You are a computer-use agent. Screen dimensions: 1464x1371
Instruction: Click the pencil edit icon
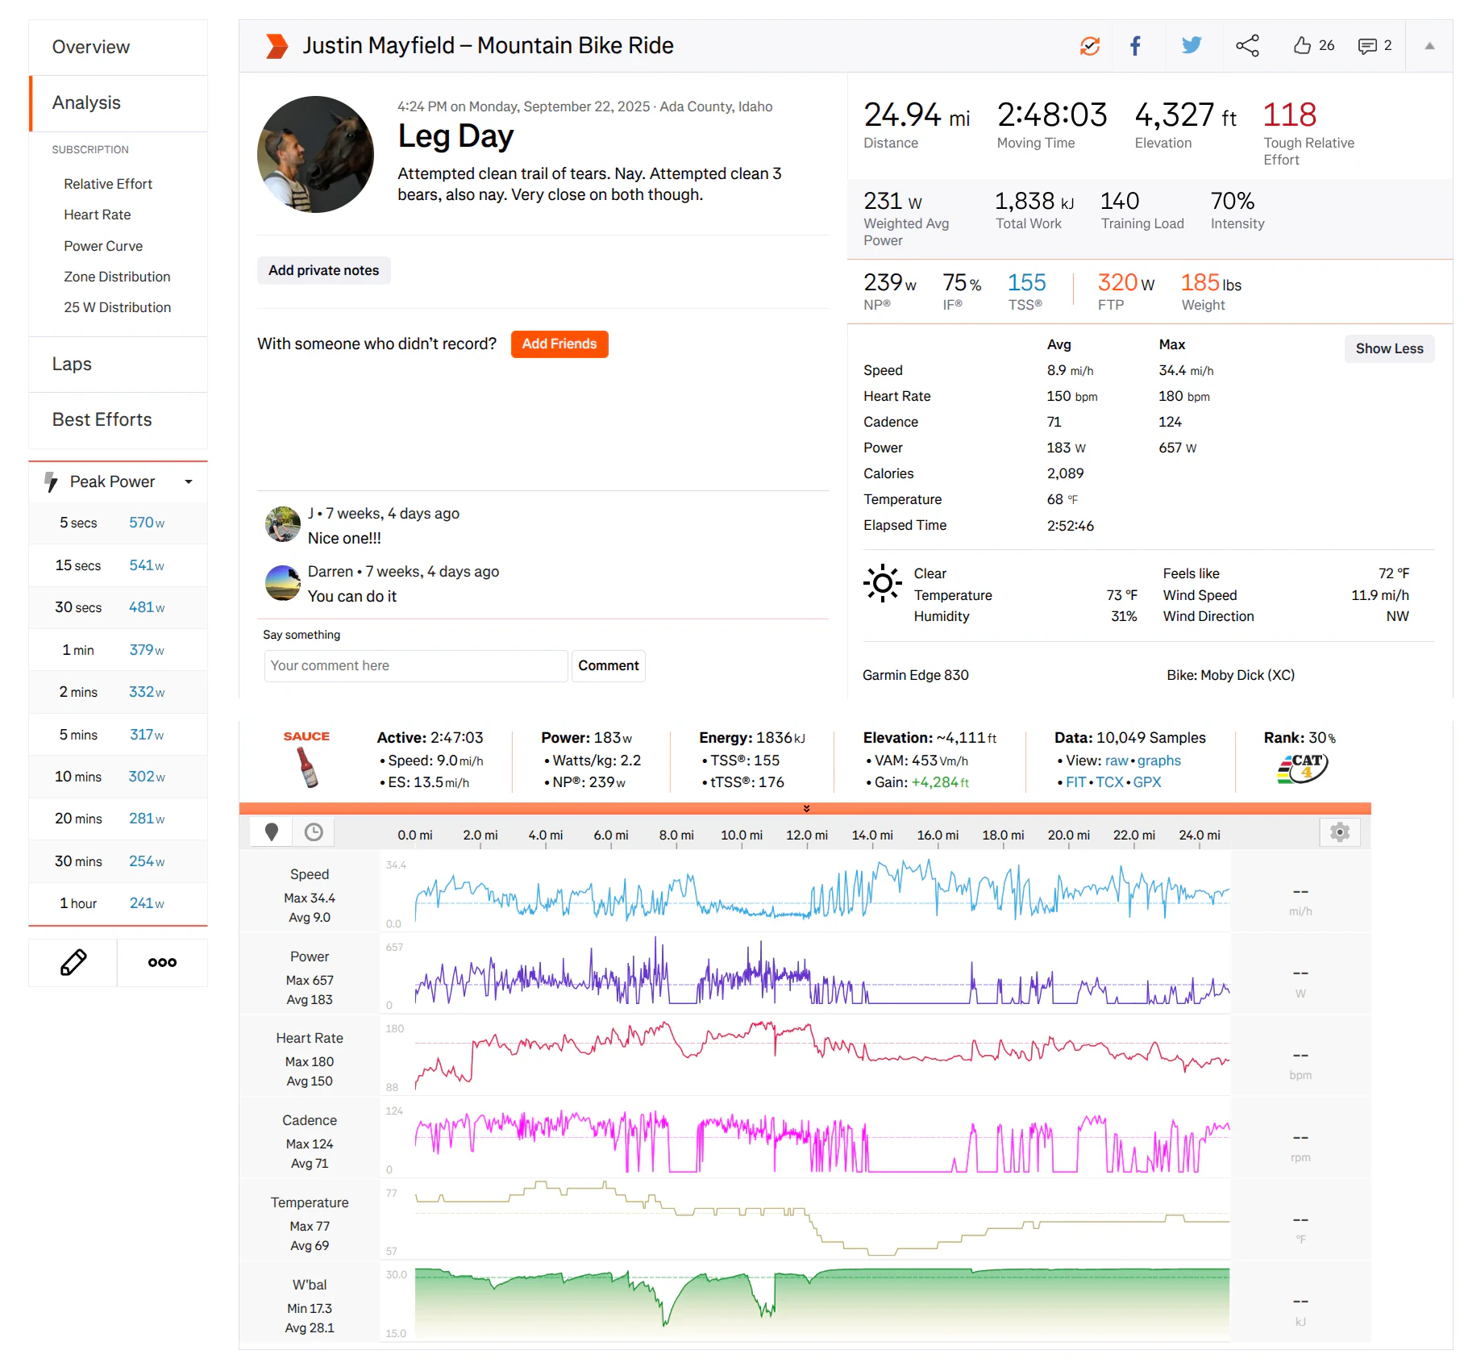coord(73,962)
